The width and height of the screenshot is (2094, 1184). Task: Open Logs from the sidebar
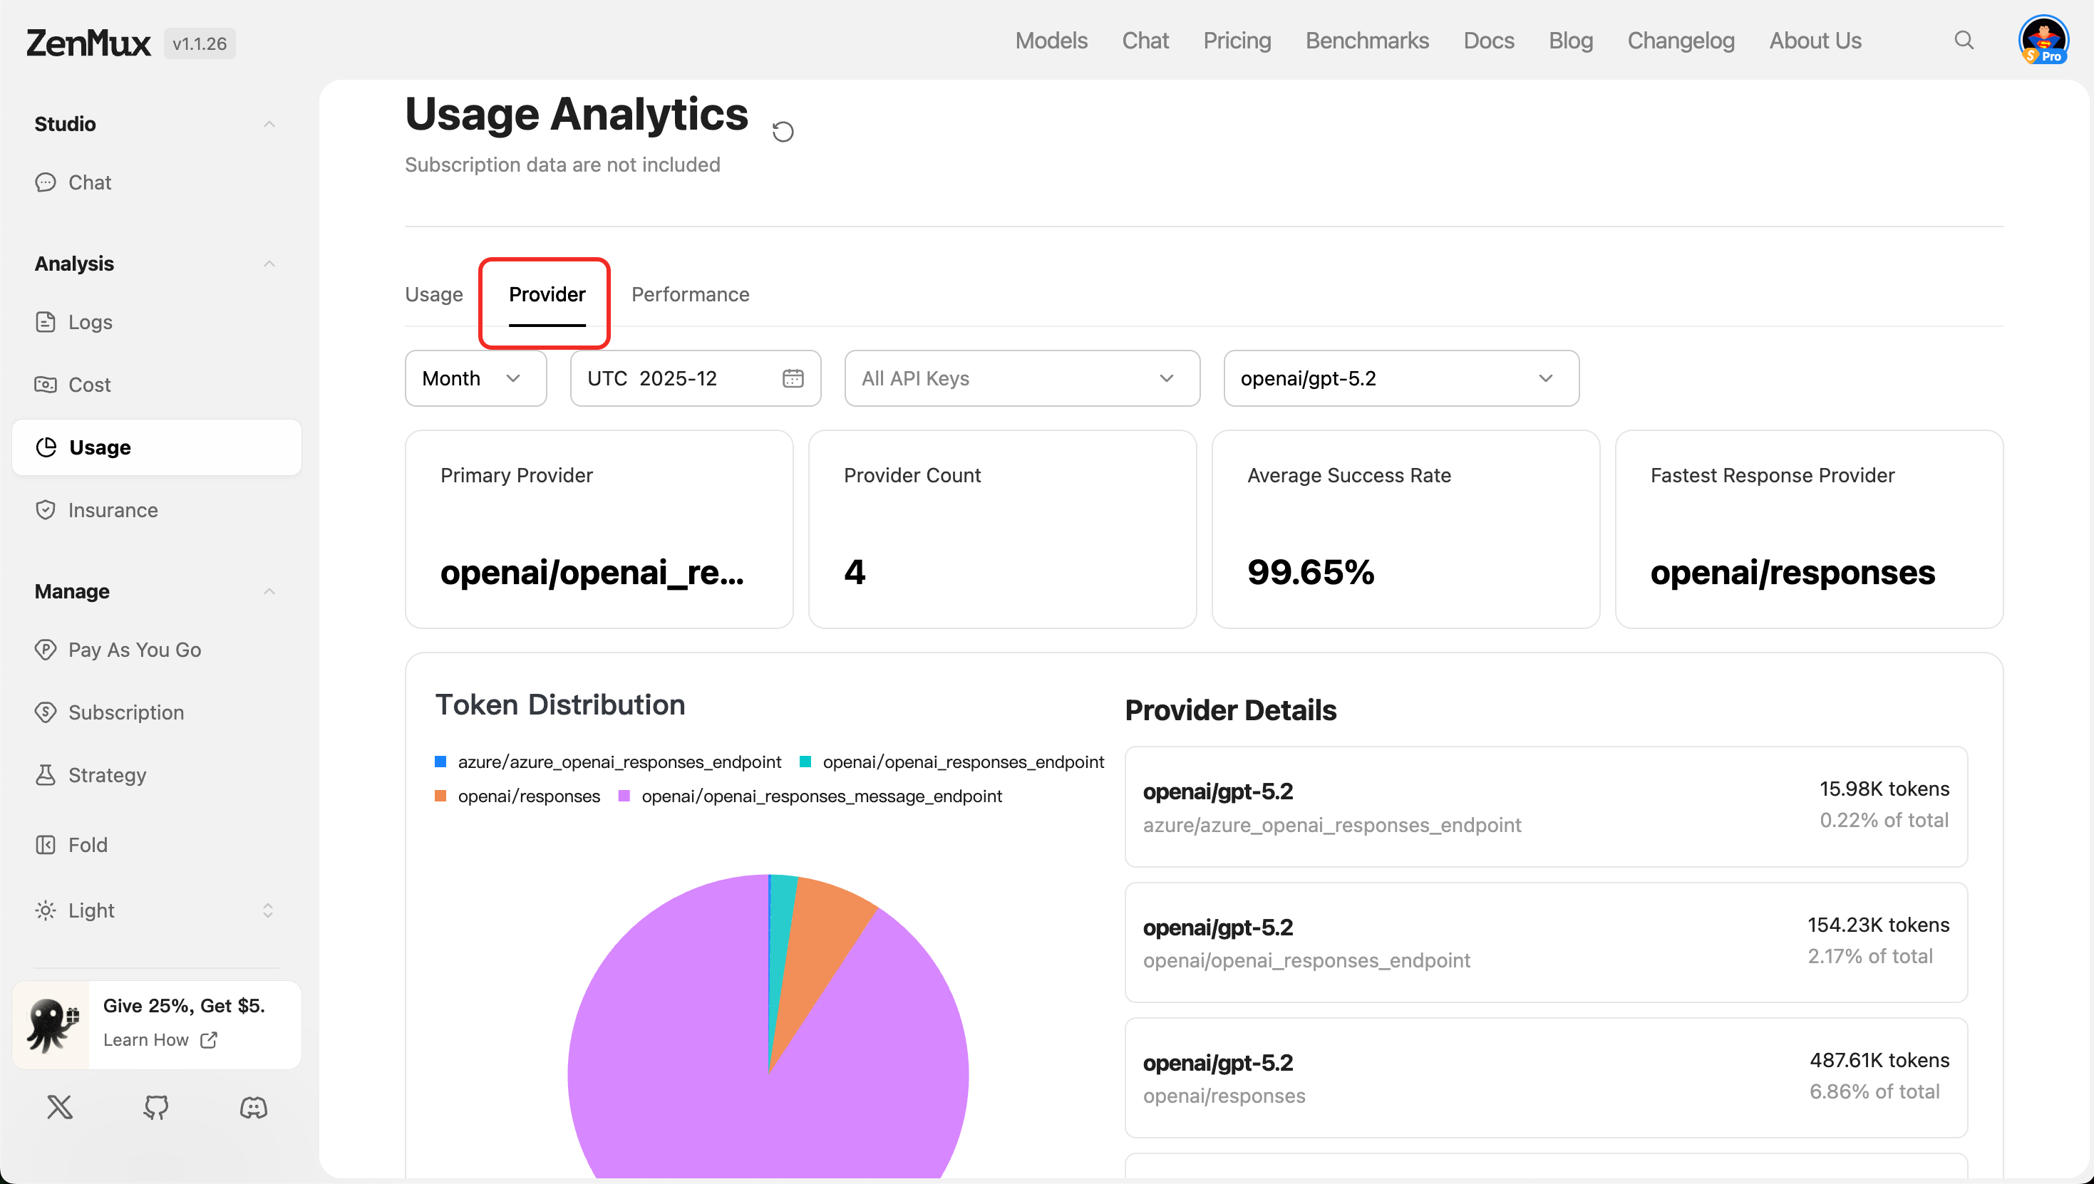click(90, 322)
